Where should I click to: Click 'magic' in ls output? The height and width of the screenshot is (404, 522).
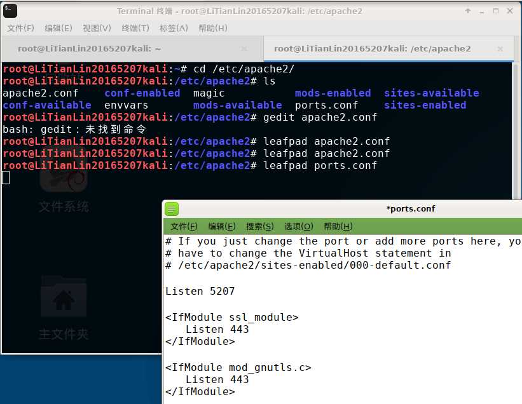209,93
